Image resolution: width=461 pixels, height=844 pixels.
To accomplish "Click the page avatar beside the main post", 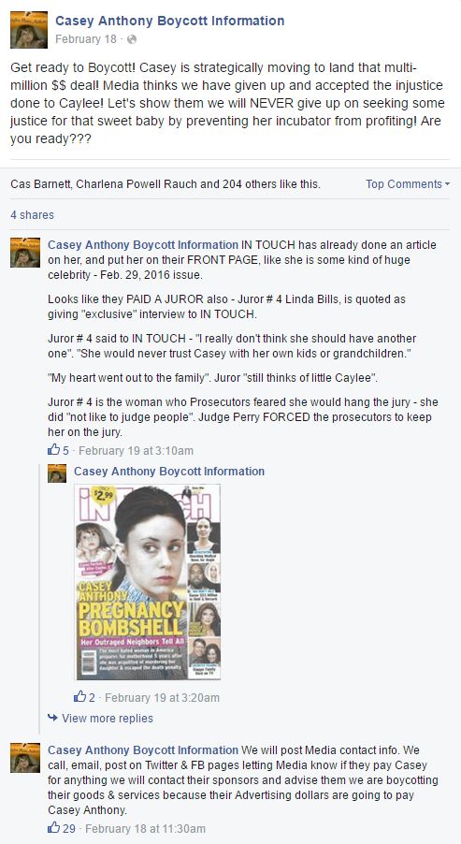I will coord(29,30).
